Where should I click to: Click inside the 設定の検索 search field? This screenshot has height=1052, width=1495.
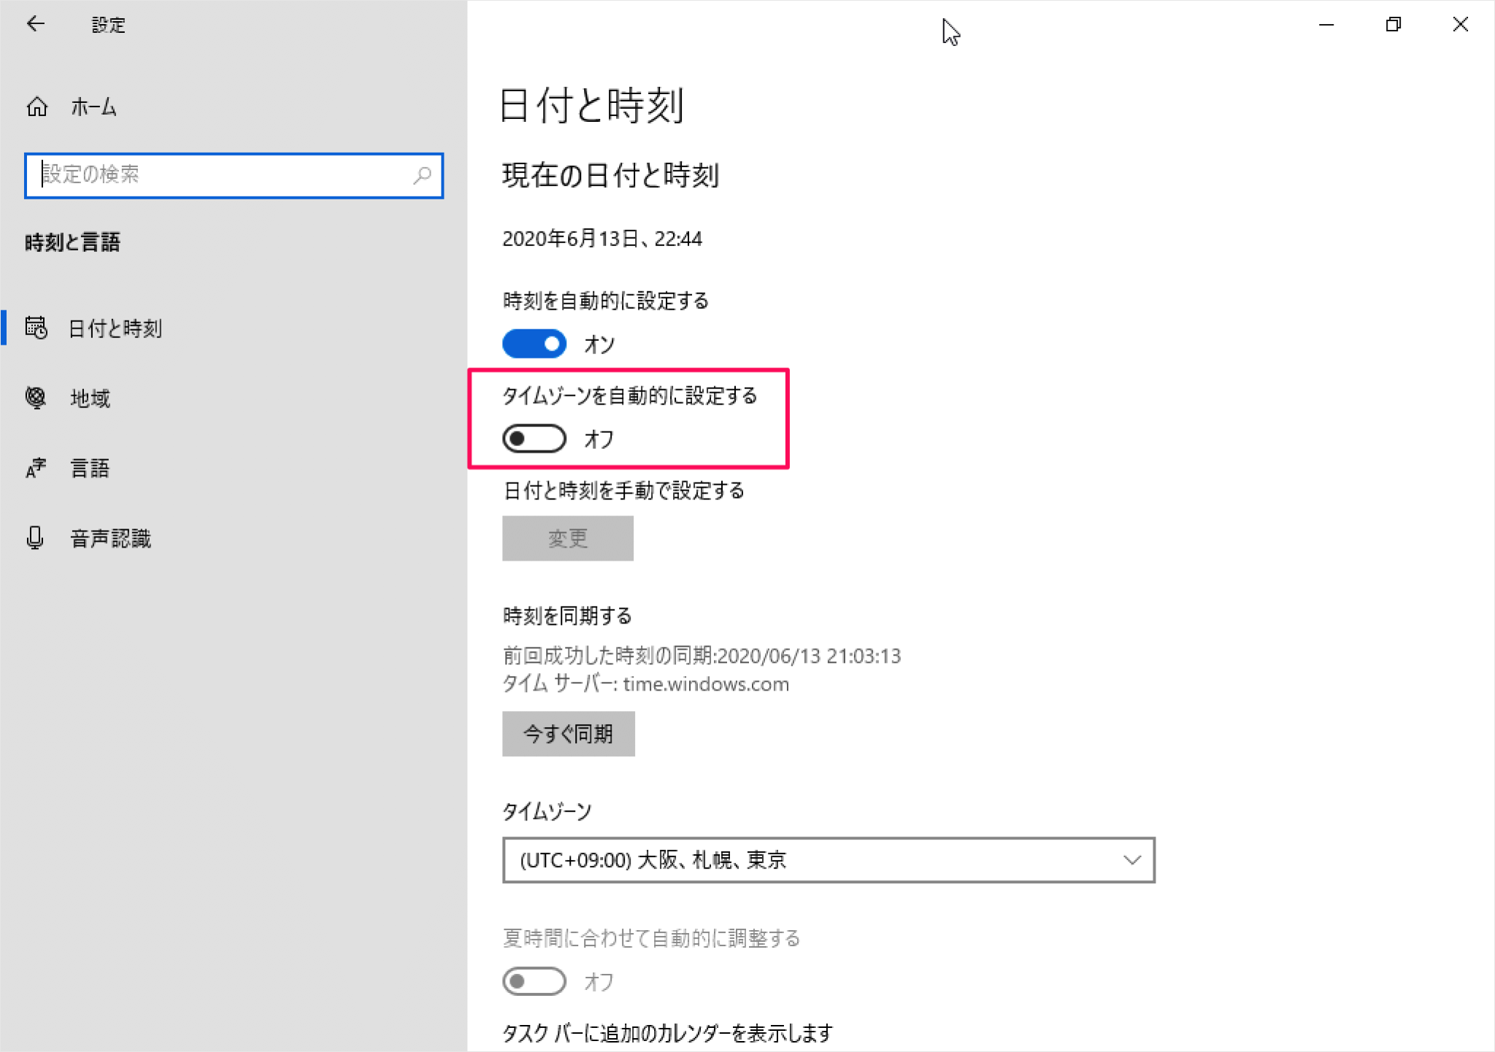tap(219, 176)
